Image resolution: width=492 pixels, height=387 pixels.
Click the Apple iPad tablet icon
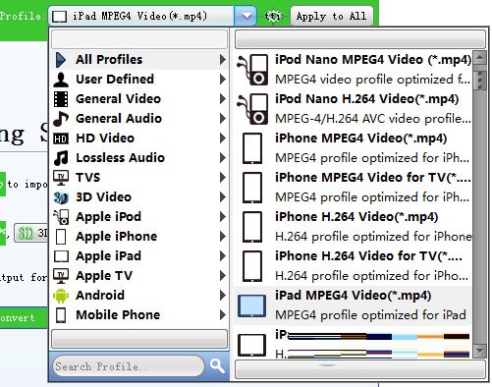coord(61,256)
